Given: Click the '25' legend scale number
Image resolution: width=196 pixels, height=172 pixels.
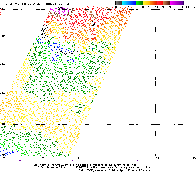Looking at the screenshot, I should point(150,7).
